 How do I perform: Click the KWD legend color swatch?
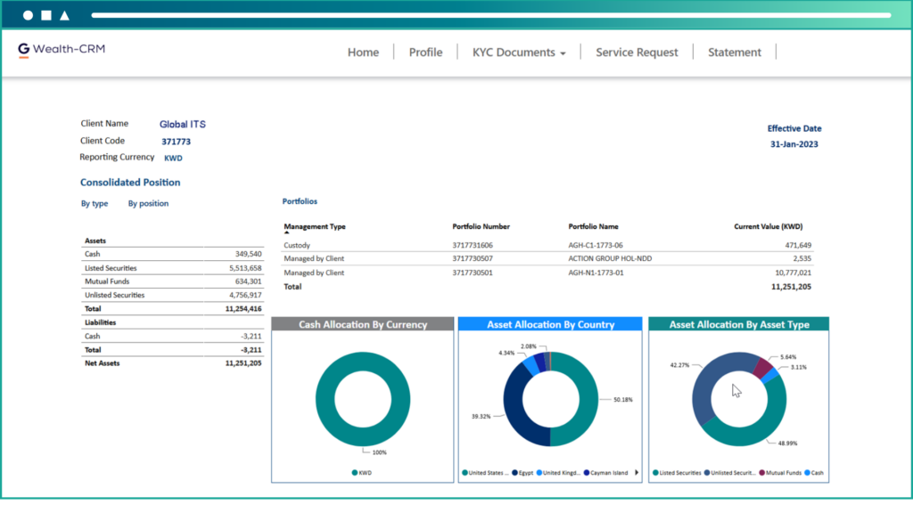[354, 473]
